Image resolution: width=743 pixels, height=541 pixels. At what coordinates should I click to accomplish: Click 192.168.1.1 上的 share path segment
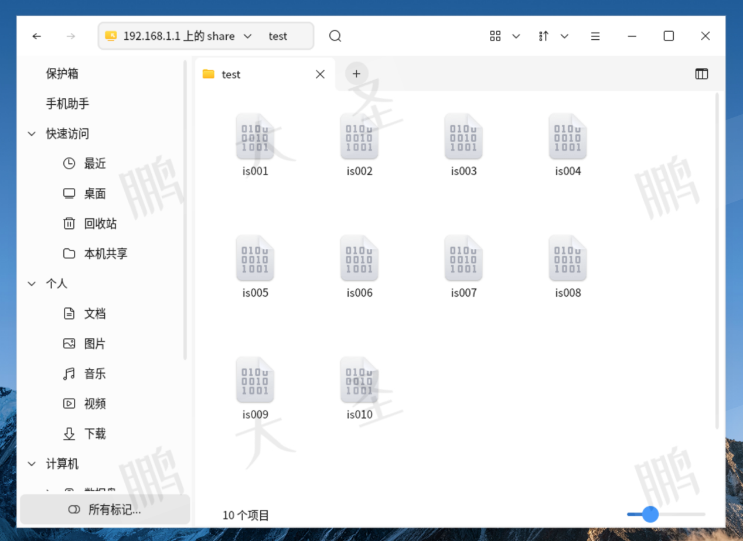179,36
